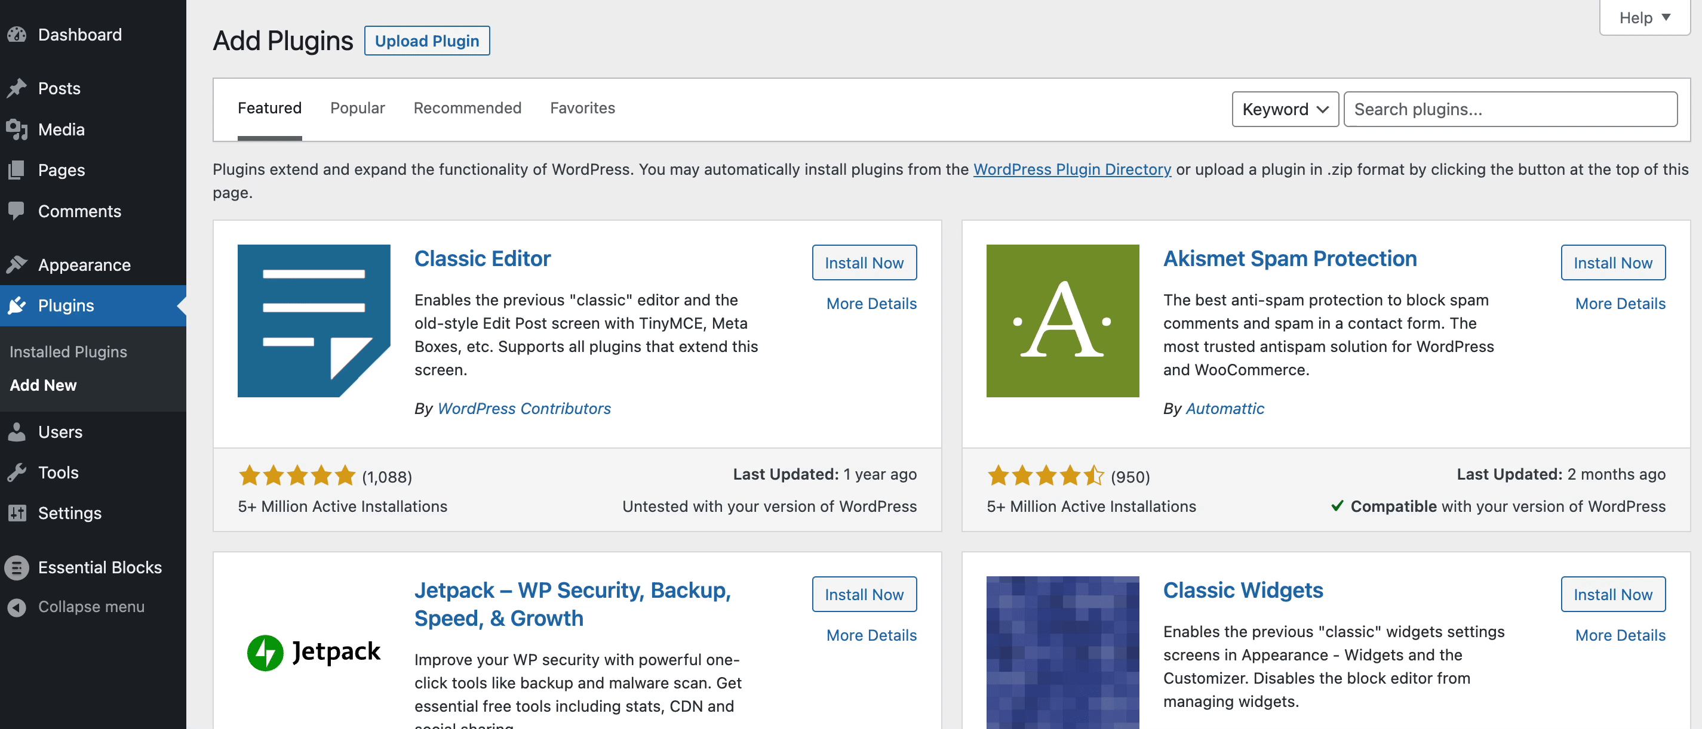Expand the Help dropdown panel
The height and width of the screenshot is (729, 1702).
point(1645,18)
